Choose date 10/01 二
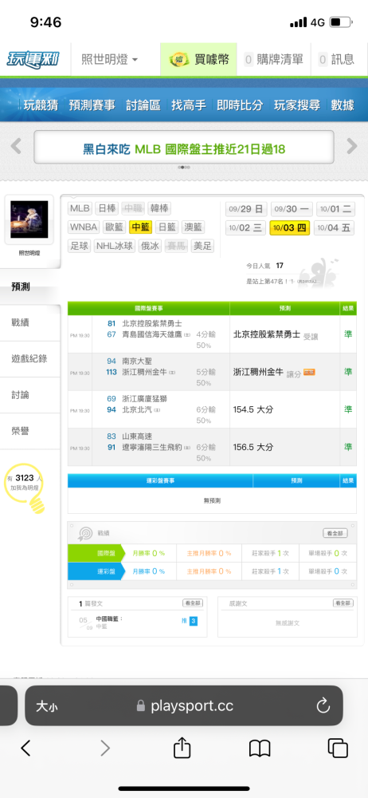The height and width of the screenshot is (798, 368). coord(335,208)
